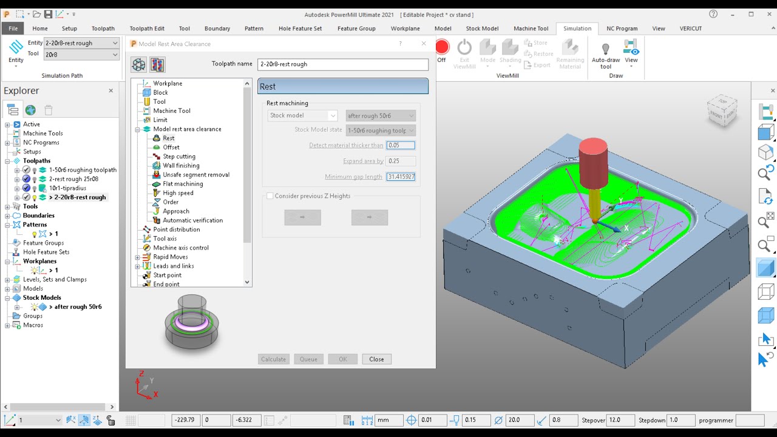Click the tolerance crosshair icon in status bar
The image size is (777, 437).
coord(411,420)
